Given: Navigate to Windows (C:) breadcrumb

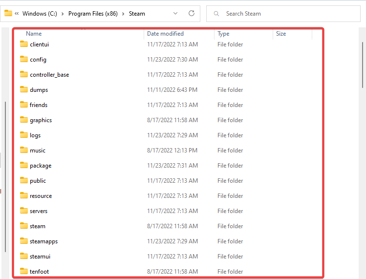Looking at the screenshot, I should 40,14.
